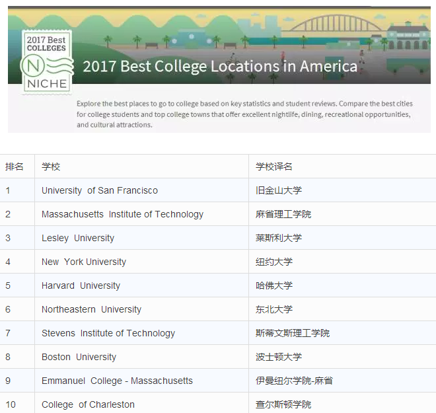Click the description paragraph below the banner

point(243,114)
